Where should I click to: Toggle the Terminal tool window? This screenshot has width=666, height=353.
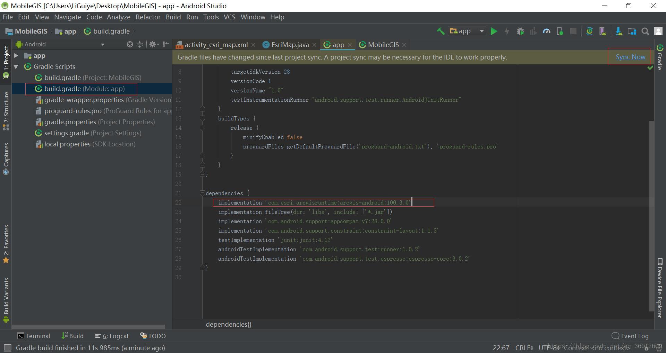tap(34, 336)
